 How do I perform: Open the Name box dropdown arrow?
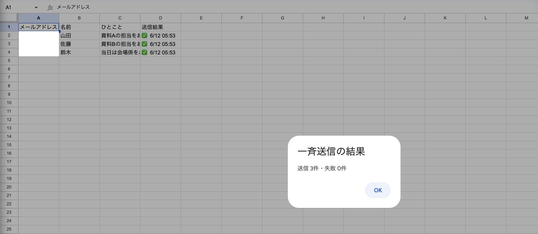[x=36, y=7]
